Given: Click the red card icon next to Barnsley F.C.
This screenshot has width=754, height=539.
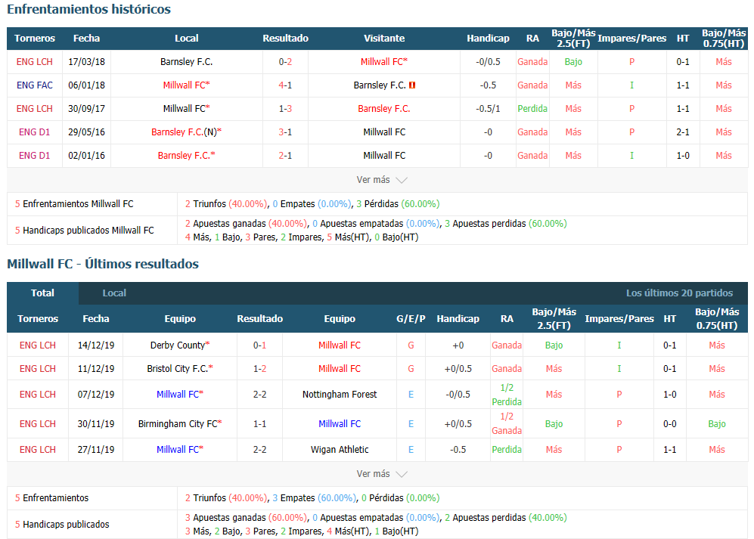Looking at the screenshot, I should pos(412,85).
